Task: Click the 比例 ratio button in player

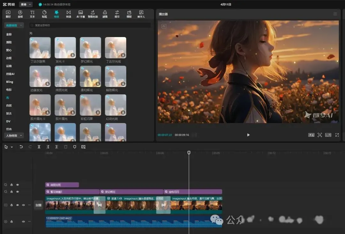Action: (x=328, y=135)
